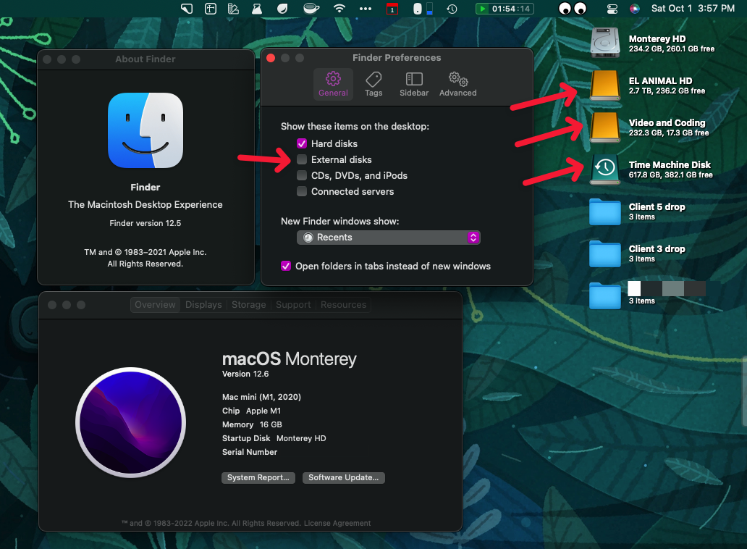Image resolution: width=747 pixels, height=549 pixels.
Task: Click the googly eyes menu bar icon
Action: (572, 9)
